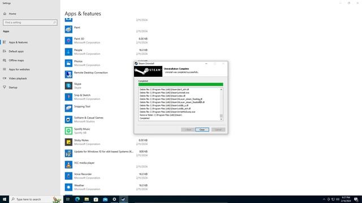Click the "Voice Recorder" app name
Viewport: 362px width, 203px height.
83,174
